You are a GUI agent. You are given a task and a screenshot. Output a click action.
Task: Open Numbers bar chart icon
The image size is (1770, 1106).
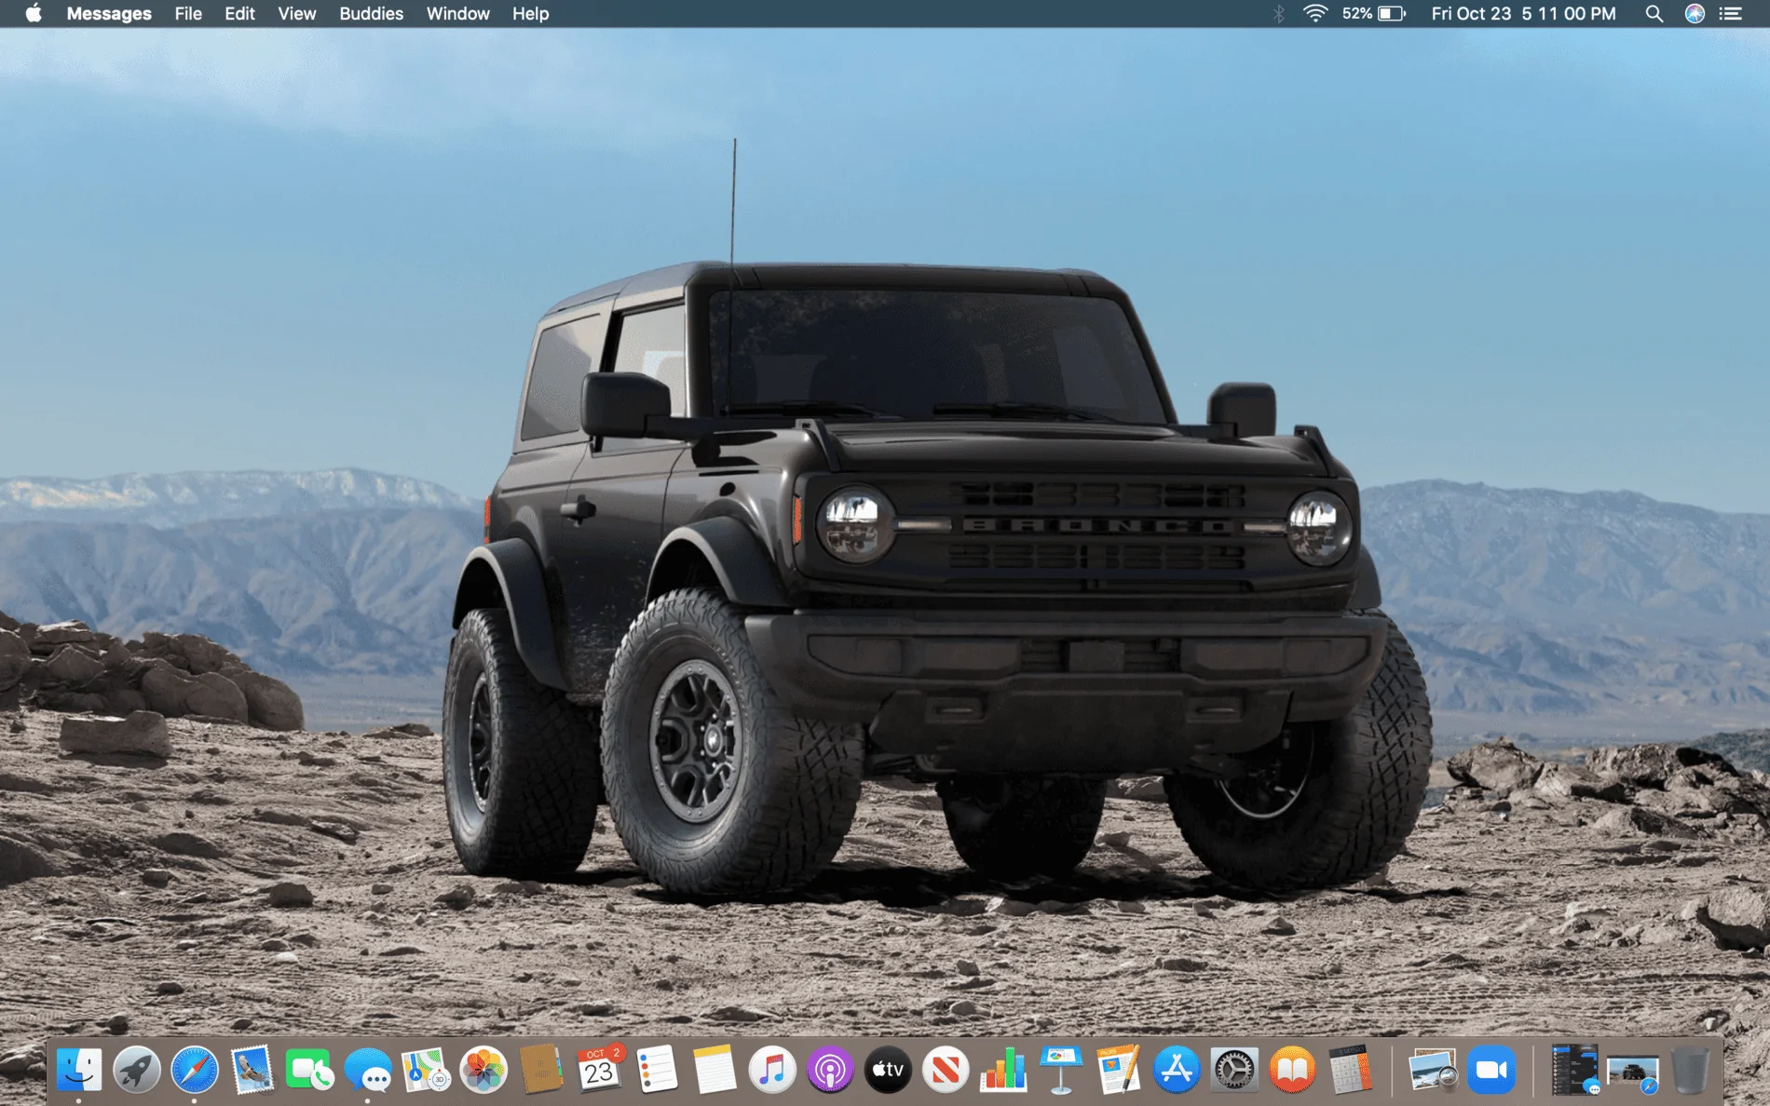(1003, 1070)
